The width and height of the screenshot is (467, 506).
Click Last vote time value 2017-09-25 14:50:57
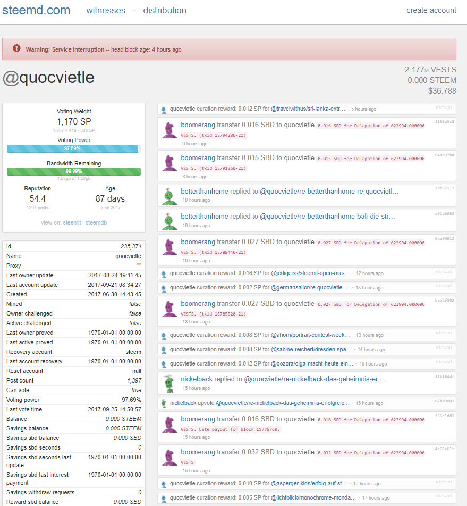(114, 410)
